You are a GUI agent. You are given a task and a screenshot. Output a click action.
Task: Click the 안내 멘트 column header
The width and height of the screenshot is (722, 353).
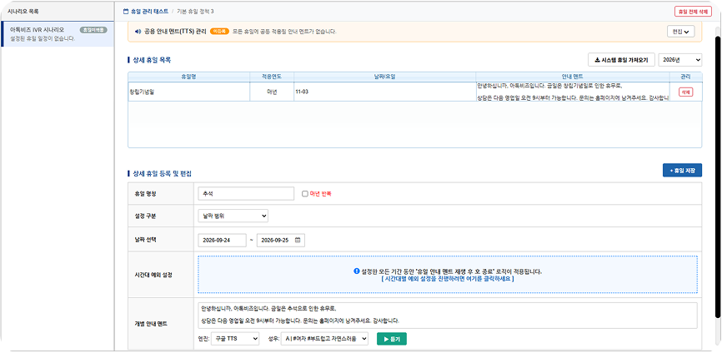tap(573, 77)
